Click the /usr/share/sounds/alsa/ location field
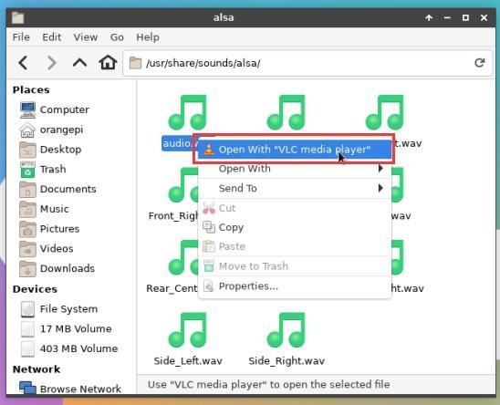 (300, 63)
